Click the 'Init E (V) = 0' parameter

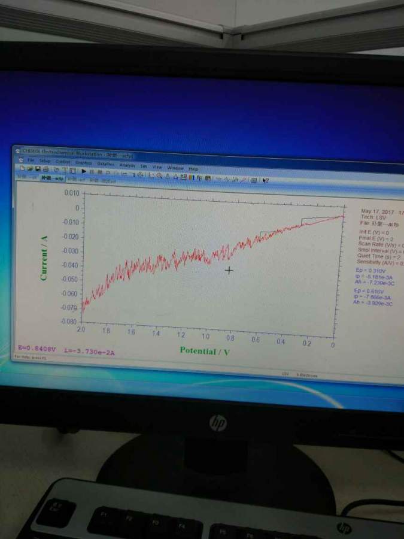point(373,233)
